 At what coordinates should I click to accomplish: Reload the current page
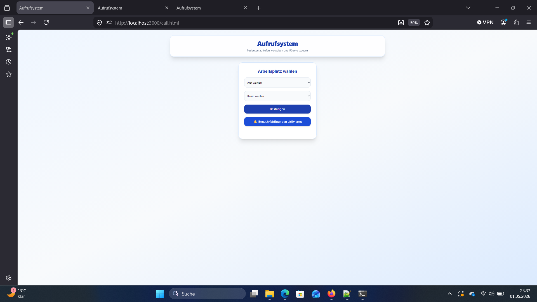click(46, 22)
